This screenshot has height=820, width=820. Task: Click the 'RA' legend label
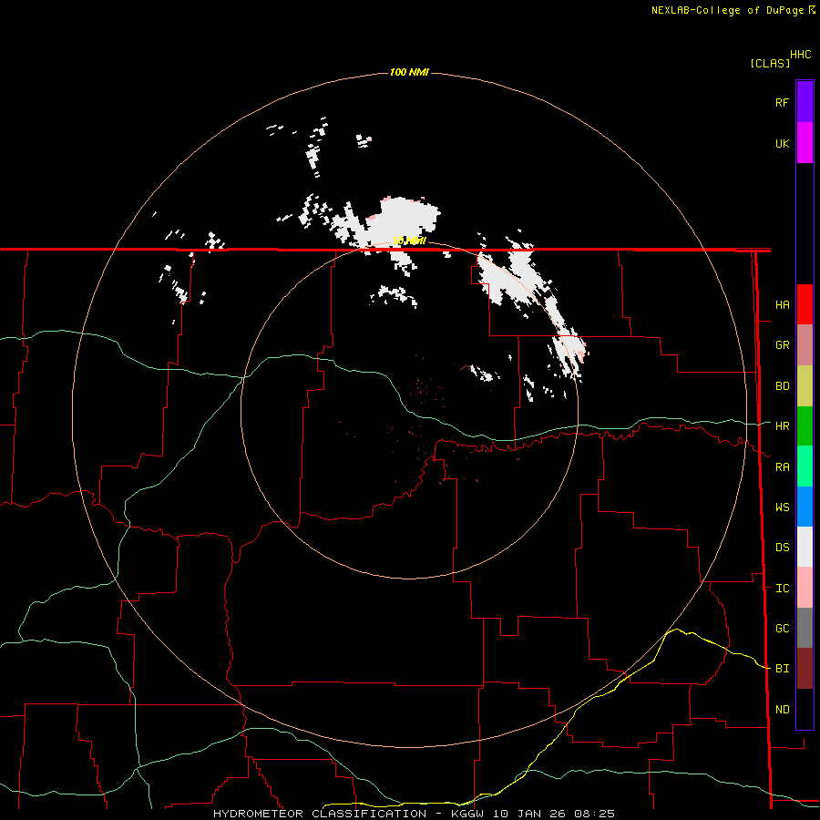pos(782,467)
